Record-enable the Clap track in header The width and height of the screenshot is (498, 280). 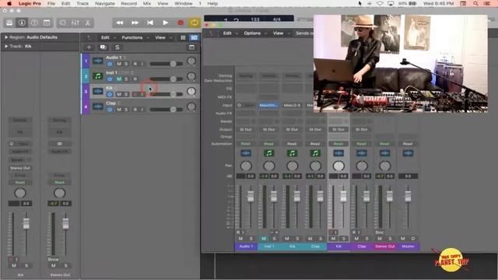tap(135, 110)
